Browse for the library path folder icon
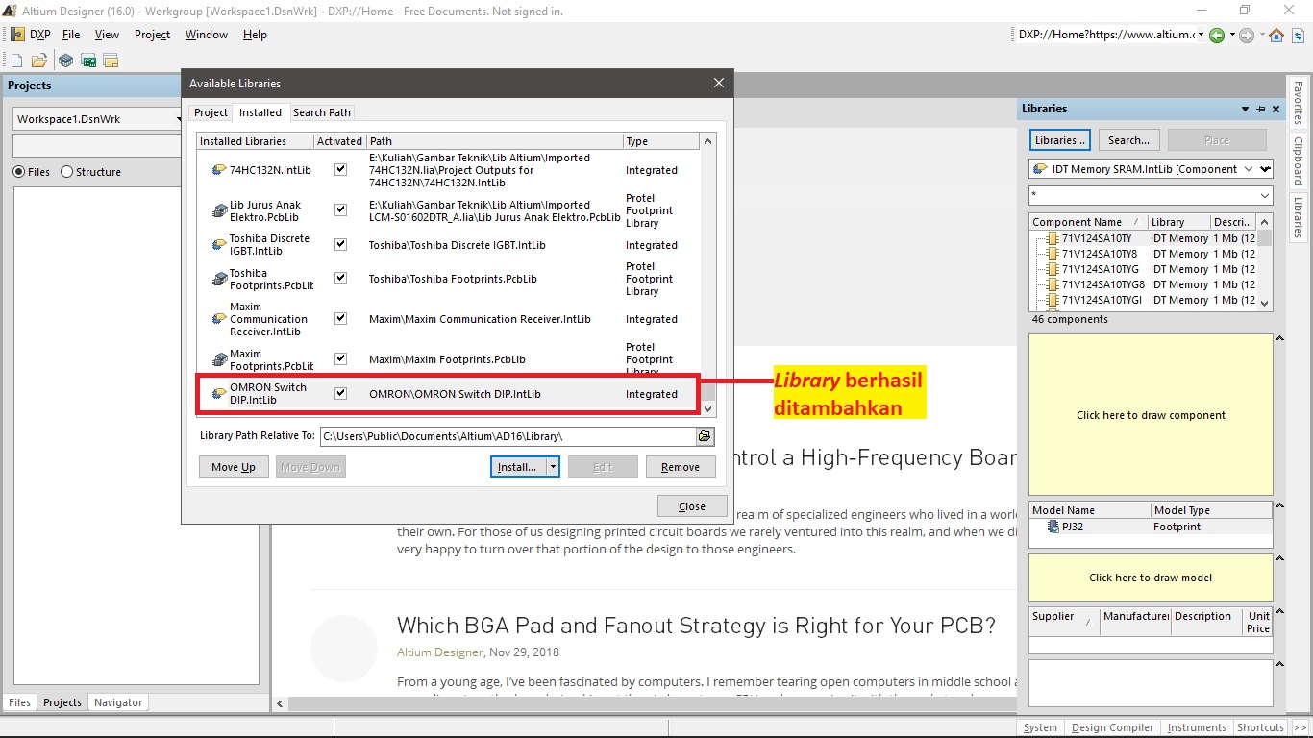The image size is (1313, 738). tap(706, 436)
